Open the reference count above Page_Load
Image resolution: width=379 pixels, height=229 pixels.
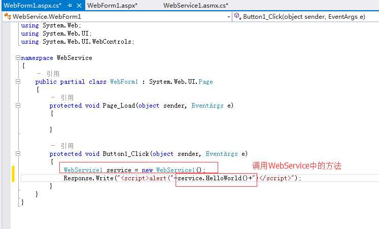point(62,97)
